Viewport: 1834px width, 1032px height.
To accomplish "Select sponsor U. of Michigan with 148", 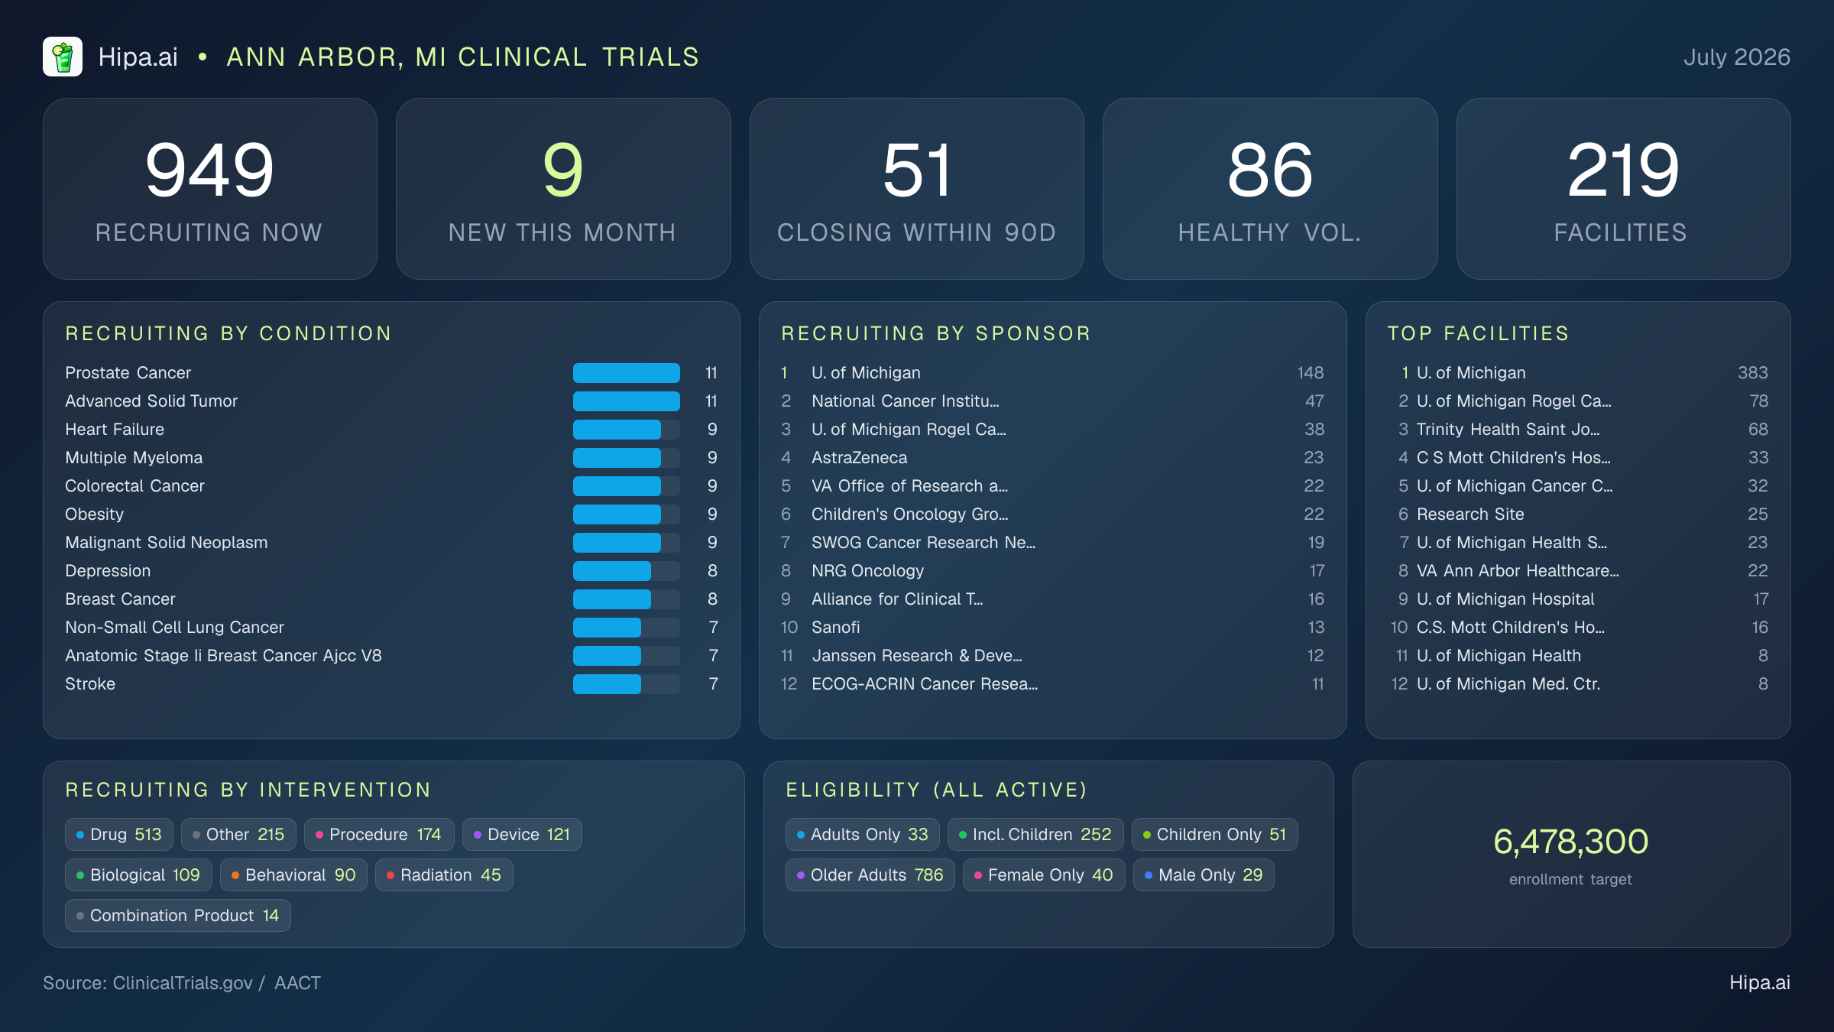I will tap(1052, 373).
